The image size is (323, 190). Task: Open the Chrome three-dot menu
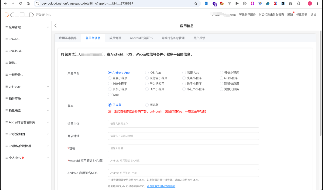click(x=317, y=3)
